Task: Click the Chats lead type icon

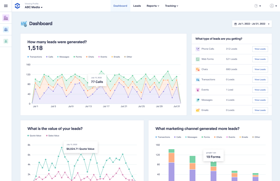Action: coord(198,69)
